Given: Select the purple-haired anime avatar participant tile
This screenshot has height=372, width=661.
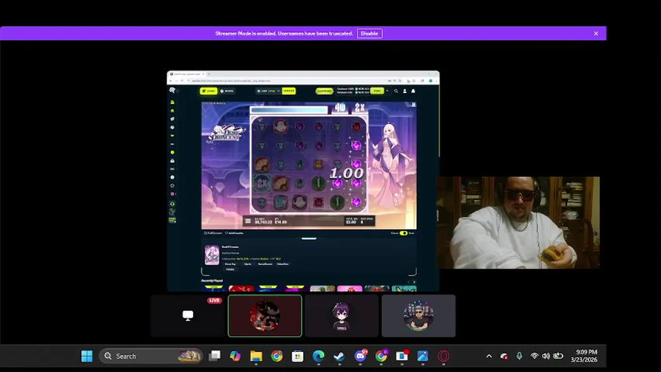Looking at the screenshot, I should pos(341,316).
